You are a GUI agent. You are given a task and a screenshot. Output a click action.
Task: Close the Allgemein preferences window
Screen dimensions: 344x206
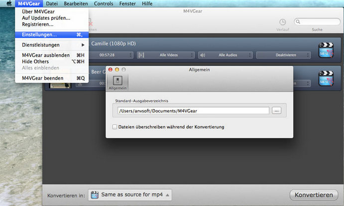point(111,69)
